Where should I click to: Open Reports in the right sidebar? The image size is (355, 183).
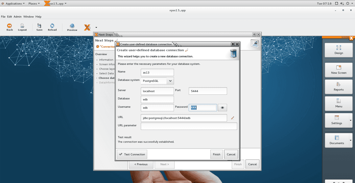339,87
